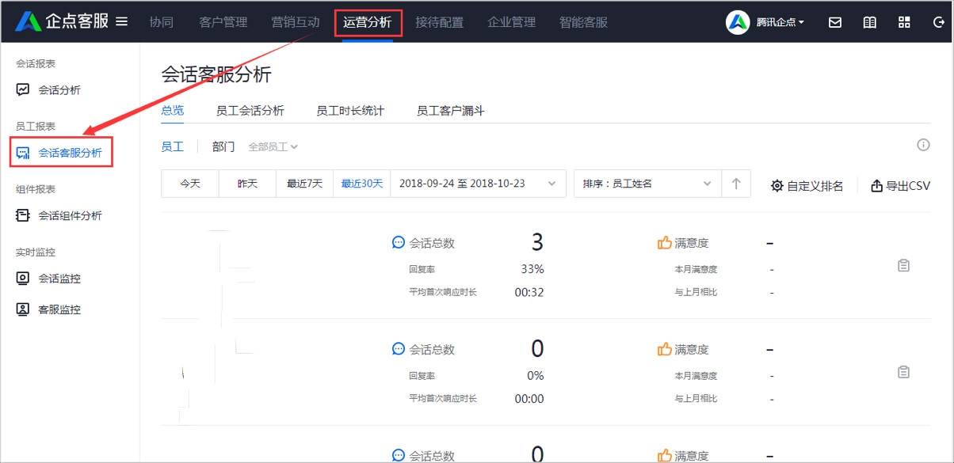
Task: Open the mail envelope icon in header
Action: tap(835, 22)
